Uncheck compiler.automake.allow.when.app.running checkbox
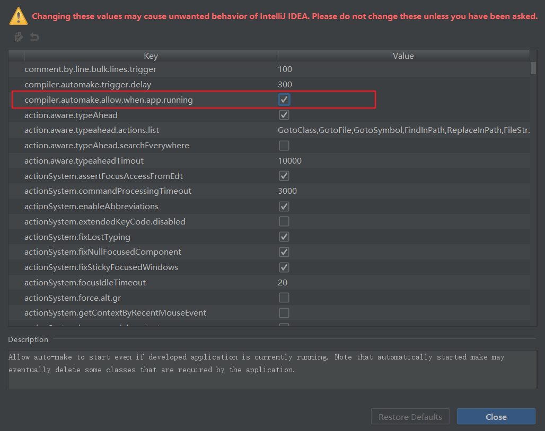This screenshot has width=545, height=431. click(284, 100)
